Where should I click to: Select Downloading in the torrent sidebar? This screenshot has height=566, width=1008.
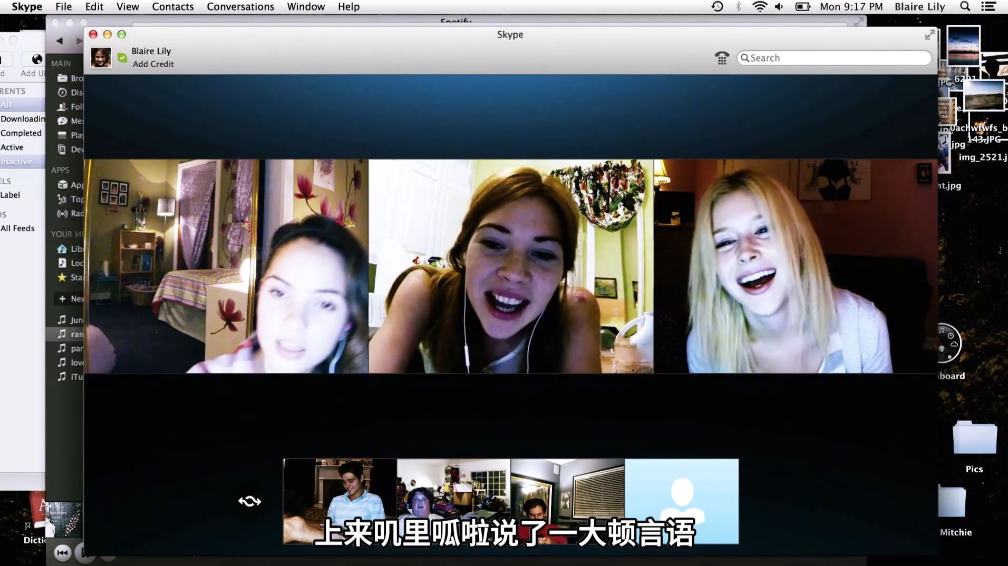click(x=23, y=119)
